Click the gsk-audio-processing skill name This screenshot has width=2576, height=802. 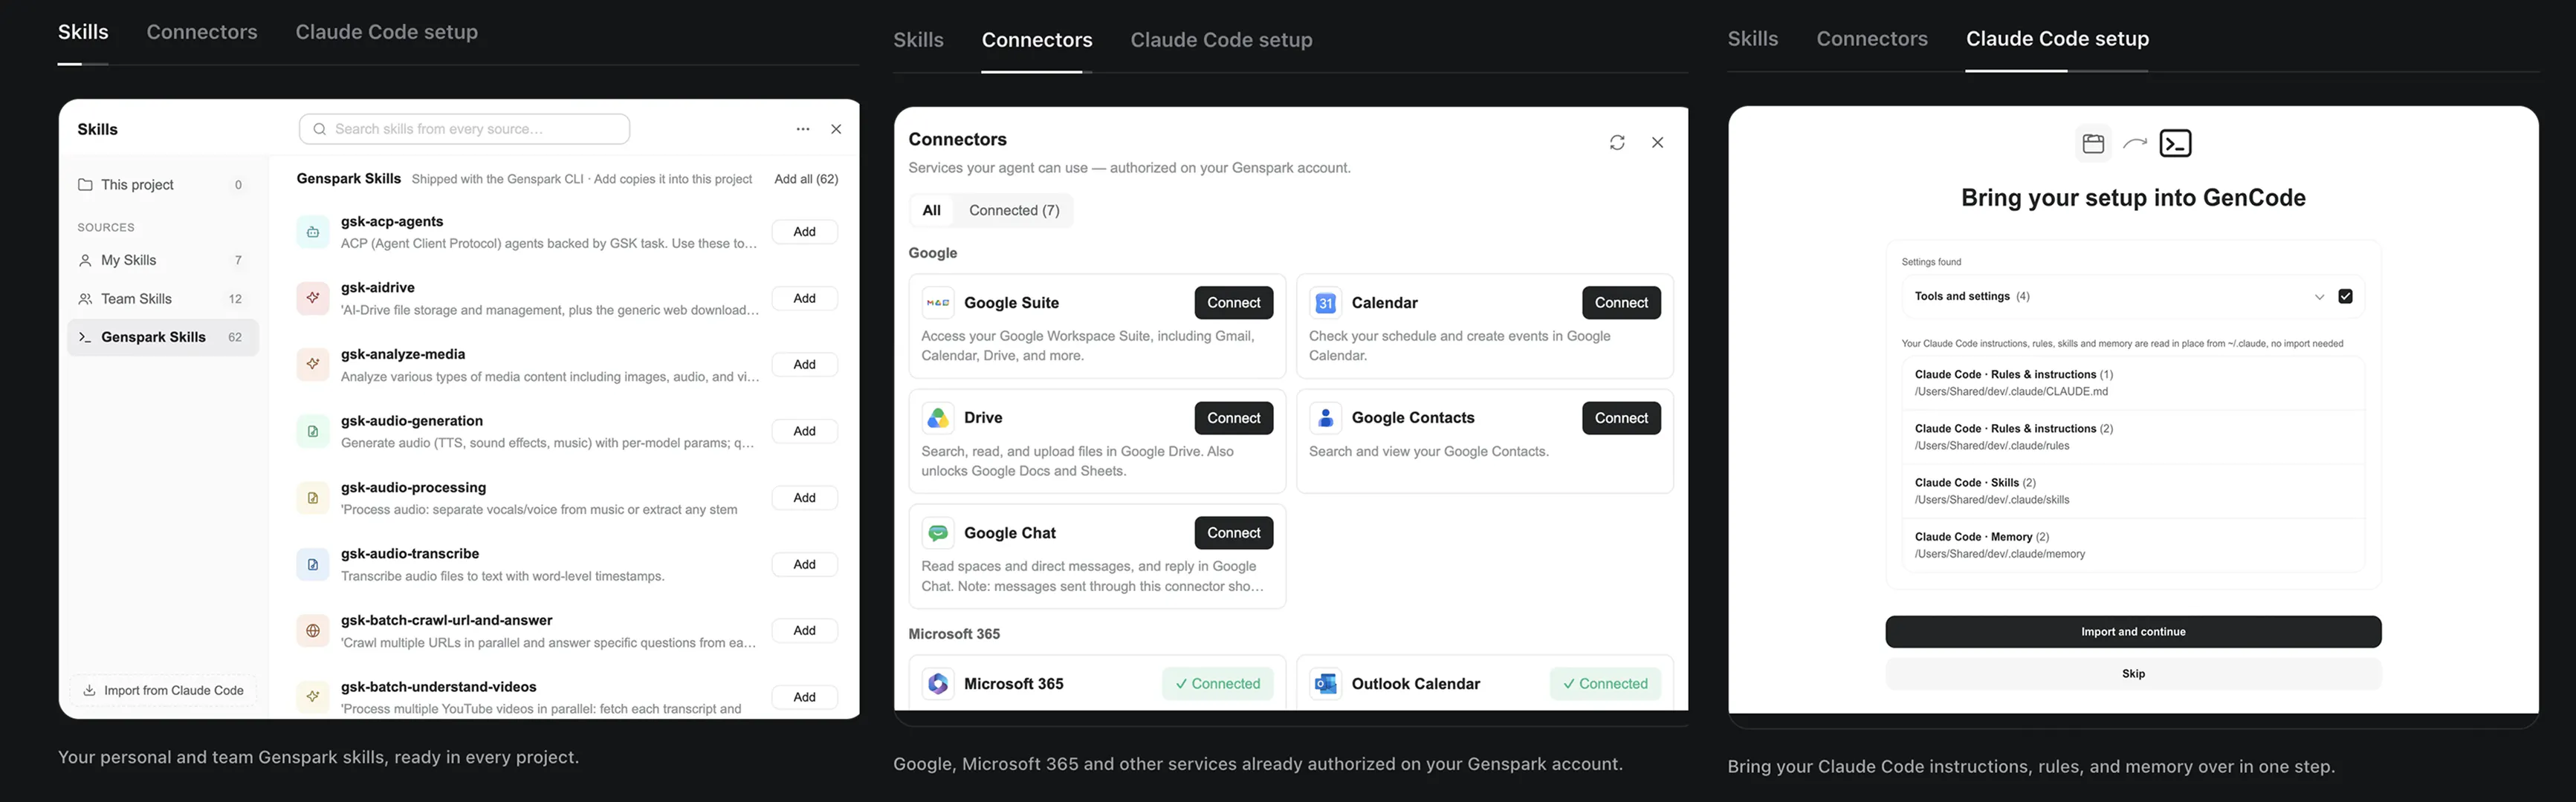[414, 487]
